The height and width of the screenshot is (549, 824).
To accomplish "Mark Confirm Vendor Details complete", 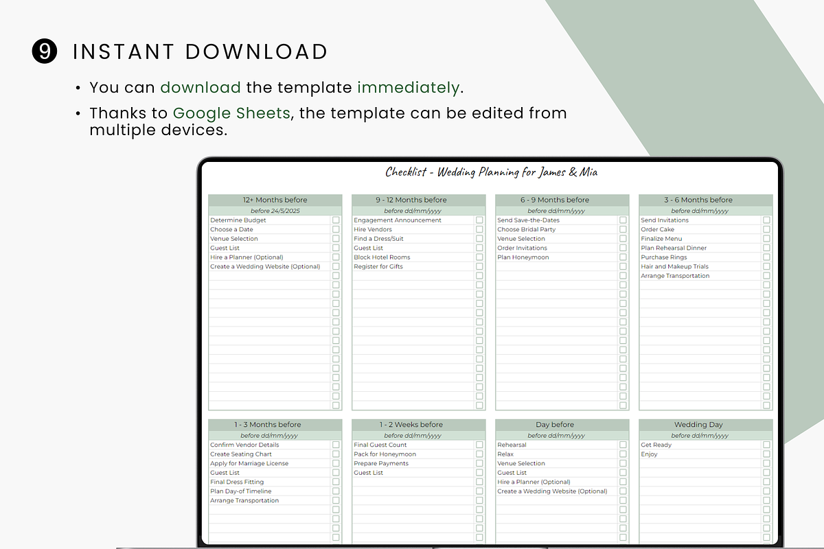I will click(x=336, y=445).
